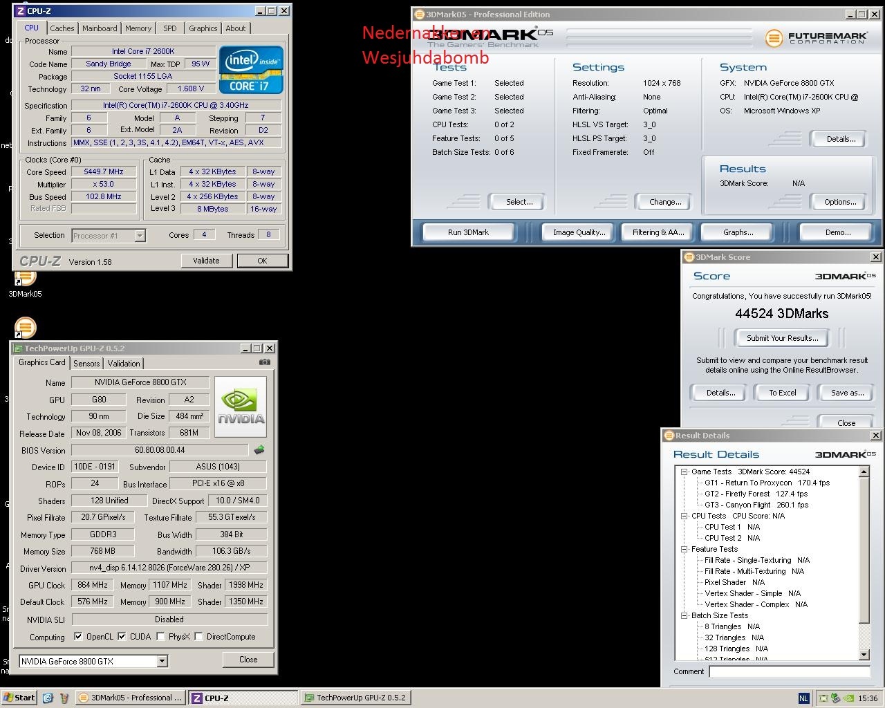Click the BIOS save chip icon
The width and height of the screenshot is (885, 708).
pyautogui.click(x=259, y=450)
